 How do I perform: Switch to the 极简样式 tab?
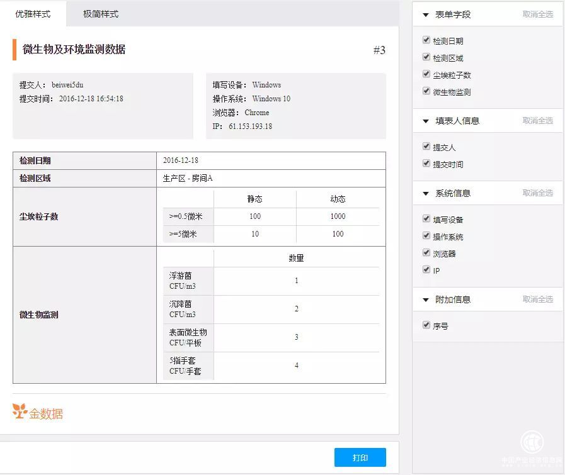(x=100, y=13)
